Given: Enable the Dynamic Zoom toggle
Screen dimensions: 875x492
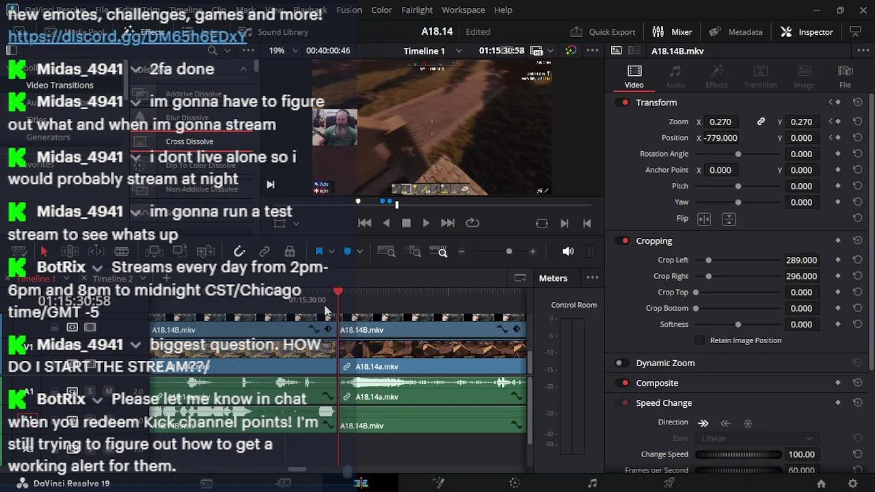Looking at the screenshot, I should click(621, 363).
